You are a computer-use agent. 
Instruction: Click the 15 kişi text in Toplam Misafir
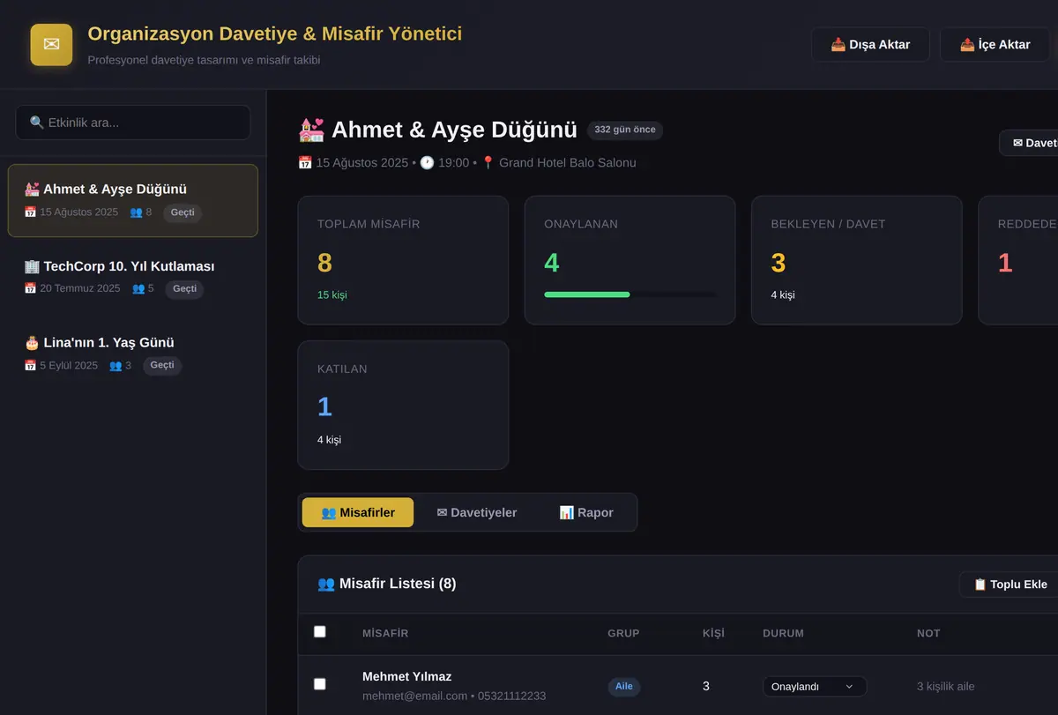[x=332, y=294]
